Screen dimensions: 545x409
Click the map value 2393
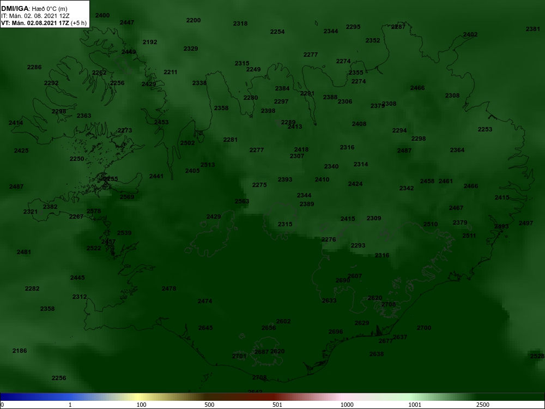(285, 179)
